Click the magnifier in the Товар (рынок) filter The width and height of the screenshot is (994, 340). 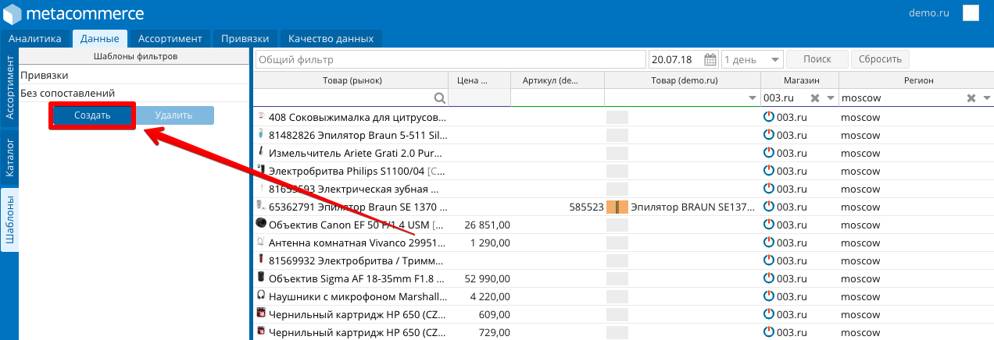(440, 98)
